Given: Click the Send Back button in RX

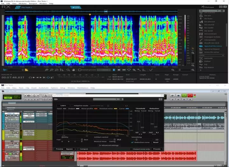Looking at the screenshot, I should tap(76, 7).
